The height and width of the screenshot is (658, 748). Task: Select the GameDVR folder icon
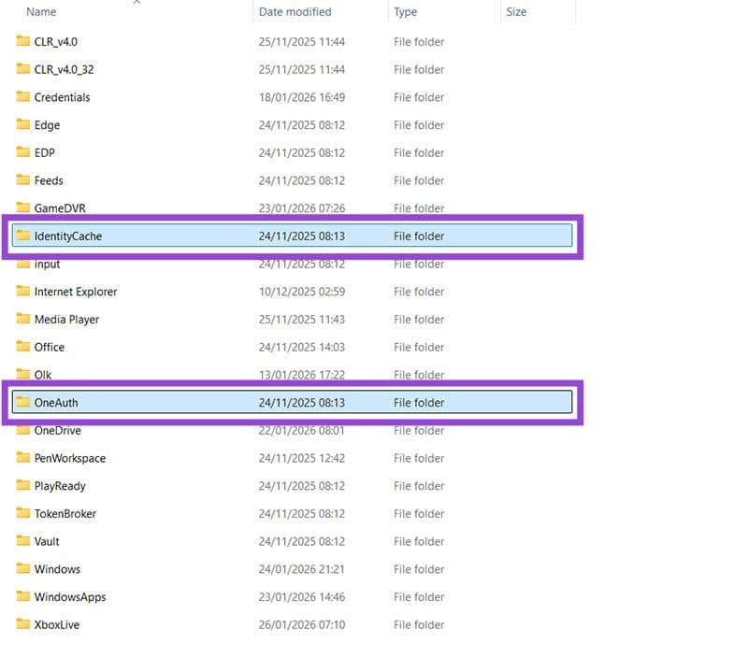tap(23, 207)
